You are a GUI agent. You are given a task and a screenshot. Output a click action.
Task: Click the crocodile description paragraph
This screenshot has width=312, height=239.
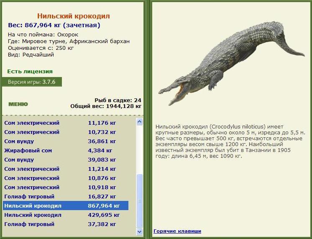tap(230, 141)
